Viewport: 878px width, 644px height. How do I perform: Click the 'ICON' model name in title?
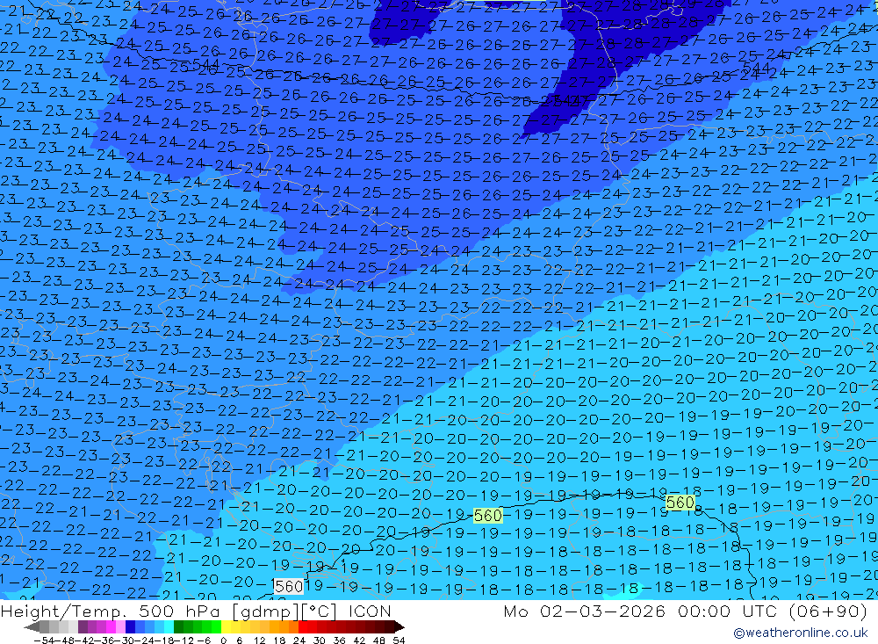pos(370,611)
